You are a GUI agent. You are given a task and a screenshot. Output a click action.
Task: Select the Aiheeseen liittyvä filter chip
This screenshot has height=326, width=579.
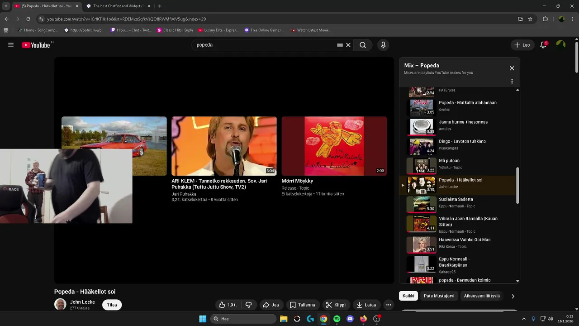(x=482, y=296)
